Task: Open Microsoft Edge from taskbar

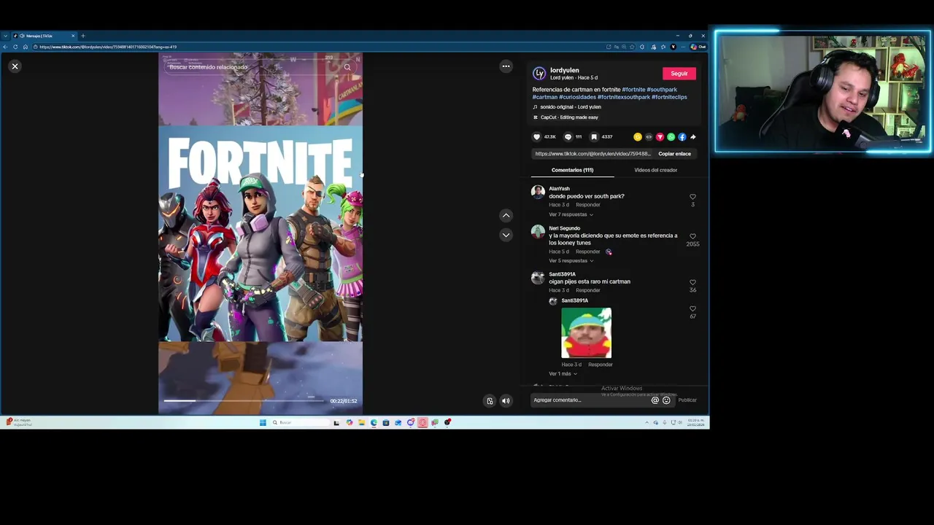Action: click(x=374, y=422)
